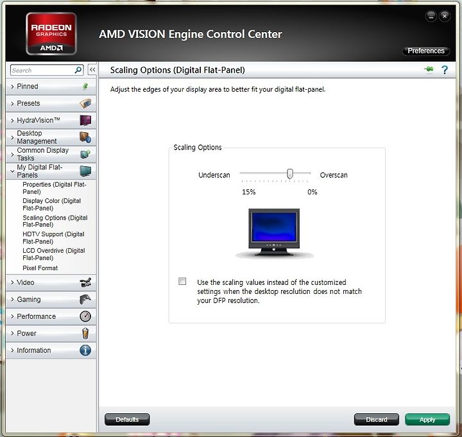Open the Pixel Format page

coord(40,268)
